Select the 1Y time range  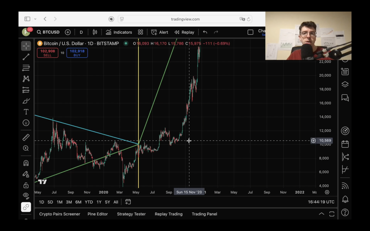point(99,202)
